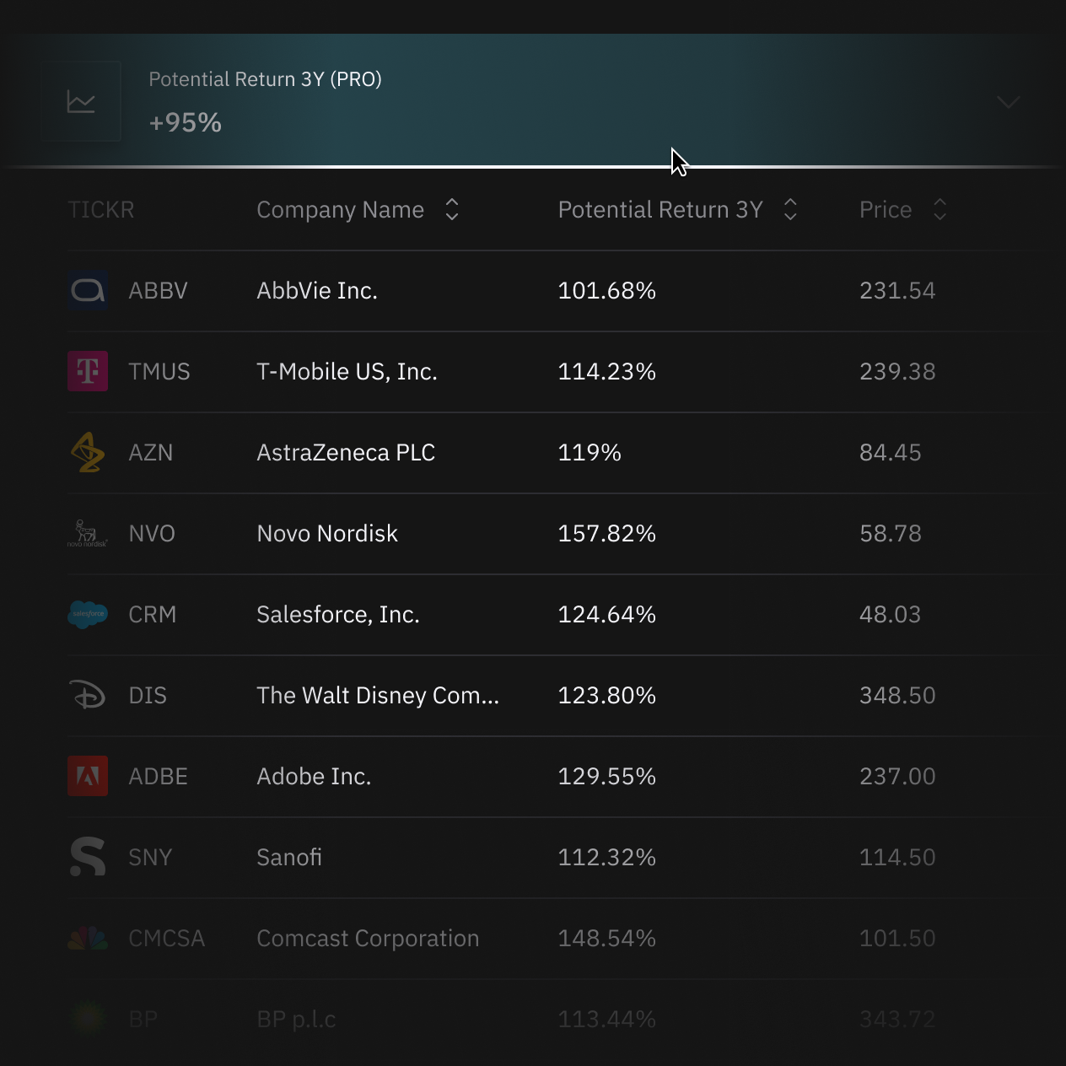This screenshot has width=1066, height=1066.
Task: Open the Comcast Corporation row
Action: [368, 938]
